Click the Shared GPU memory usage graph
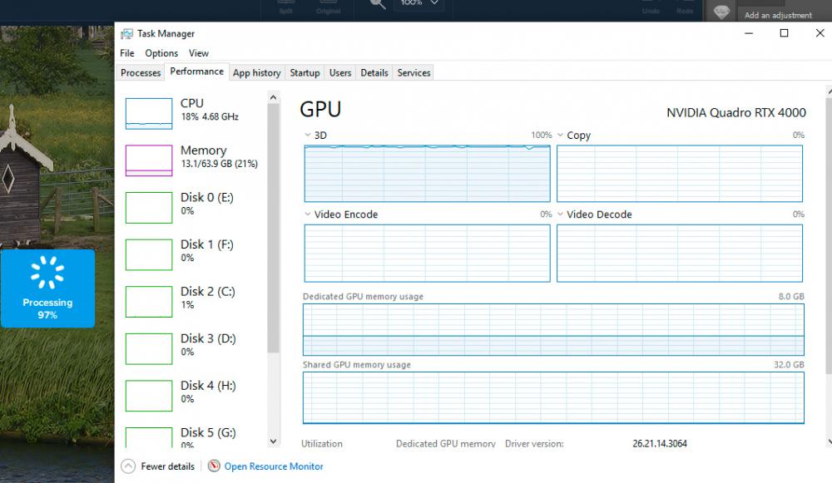 553,397
